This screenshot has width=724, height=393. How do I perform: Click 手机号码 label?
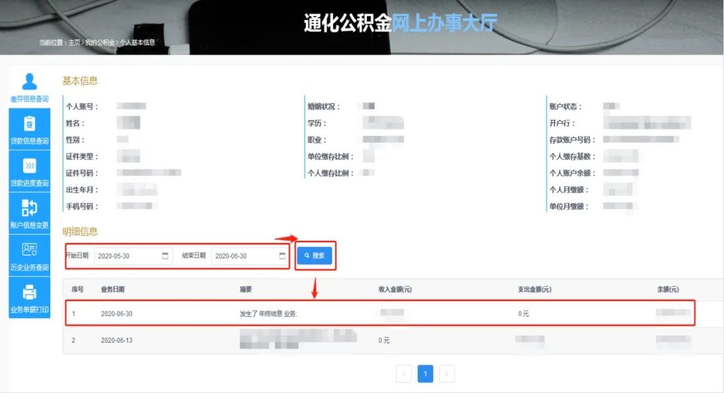[x=82, y=206]
